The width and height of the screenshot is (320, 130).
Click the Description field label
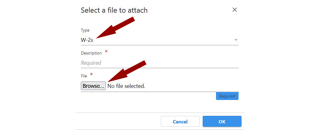tap(91, 53)
